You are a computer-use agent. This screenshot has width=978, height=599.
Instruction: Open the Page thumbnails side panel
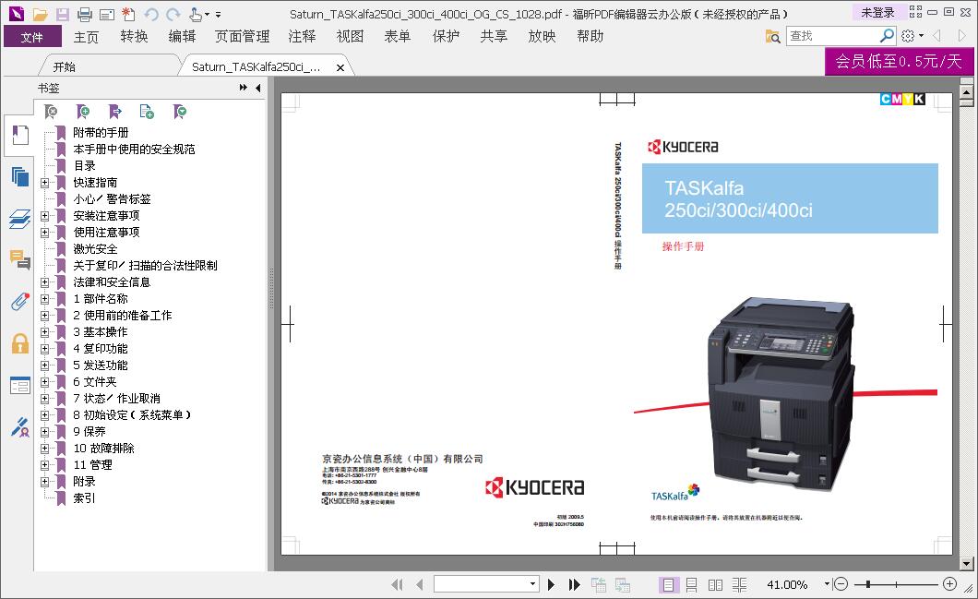[x=20, y=177]
